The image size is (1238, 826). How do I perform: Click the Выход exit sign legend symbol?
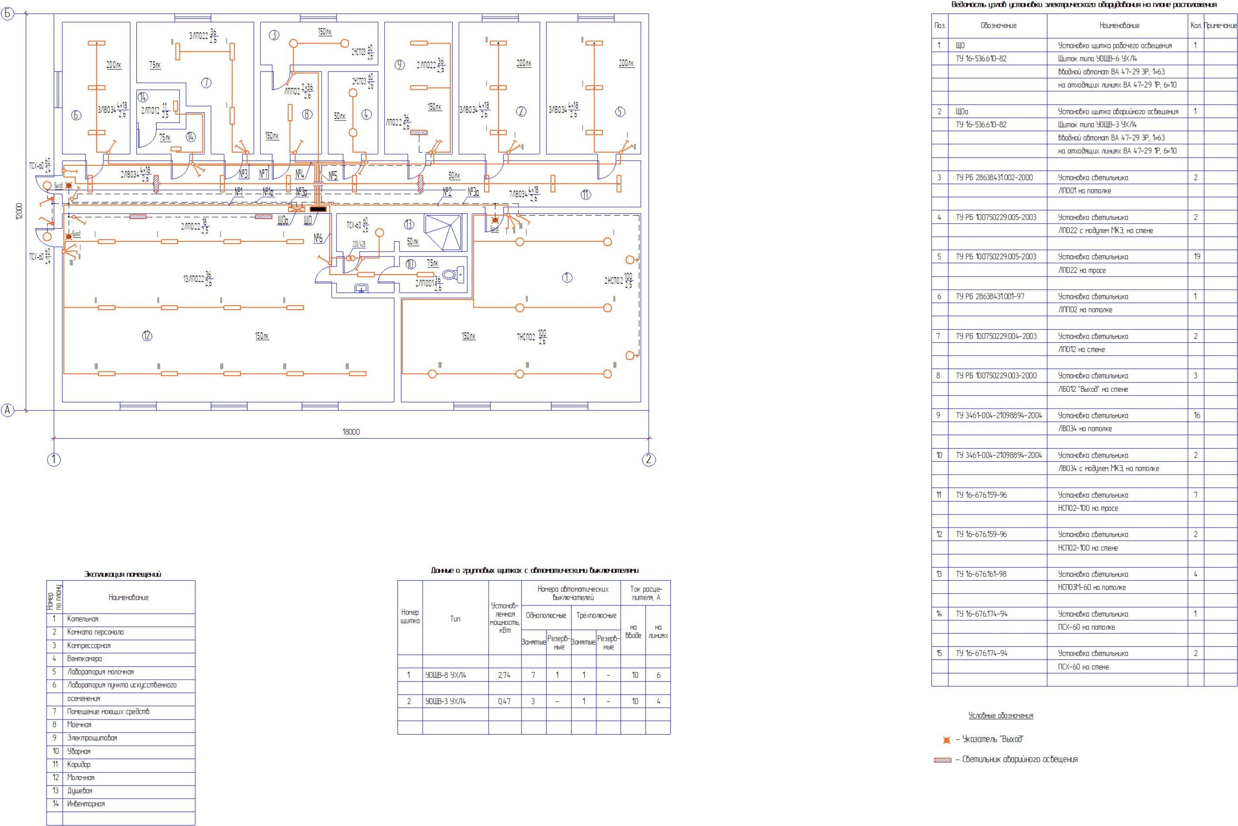coord(947,740)
